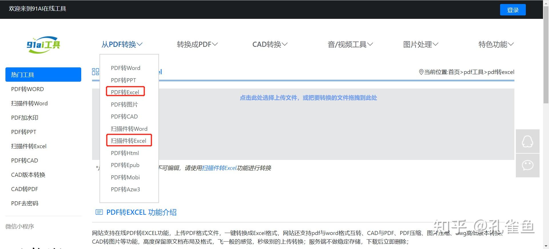Click pdf工具 in the breadcrumb
Image resolution: width=549 pixels, height=249 pixels.
click(474, 72)
